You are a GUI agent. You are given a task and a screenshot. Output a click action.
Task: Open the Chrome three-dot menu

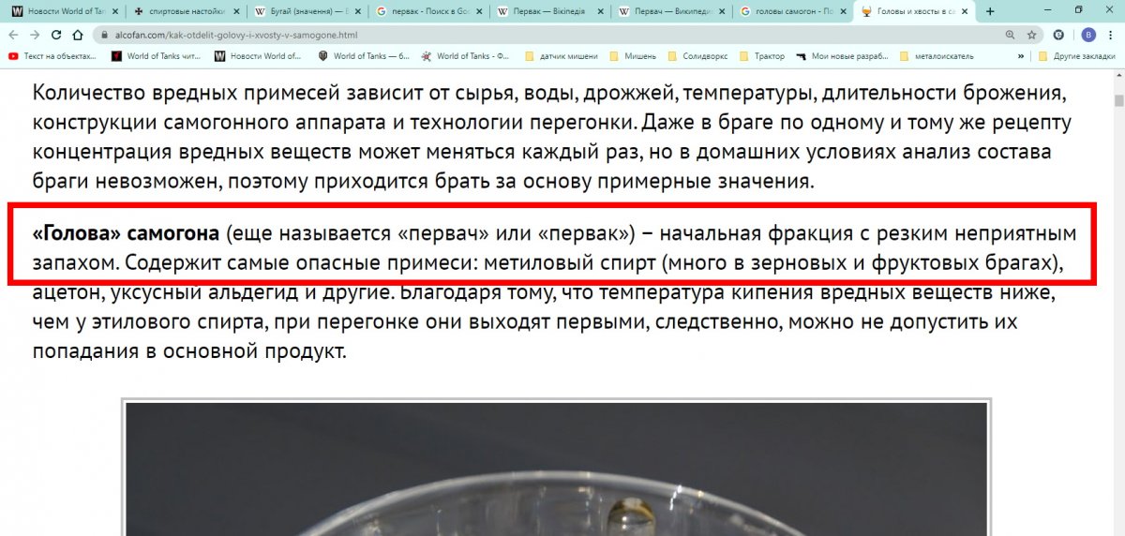[1110, 35]
